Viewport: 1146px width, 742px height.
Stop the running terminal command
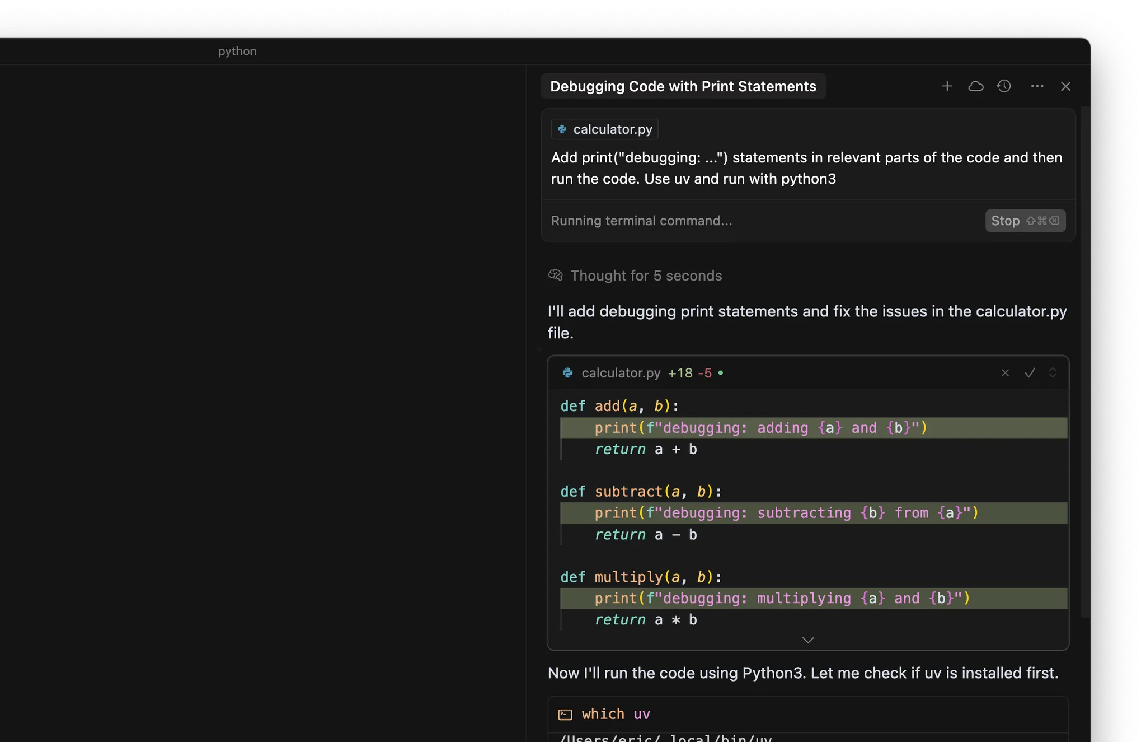[x=1025, y=221]
